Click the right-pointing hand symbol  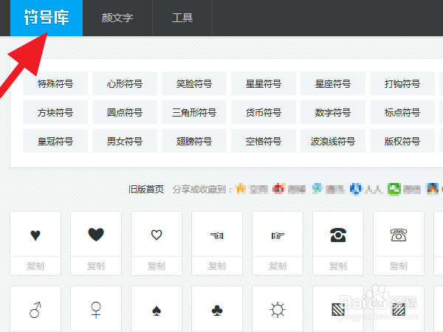[278, 235]
